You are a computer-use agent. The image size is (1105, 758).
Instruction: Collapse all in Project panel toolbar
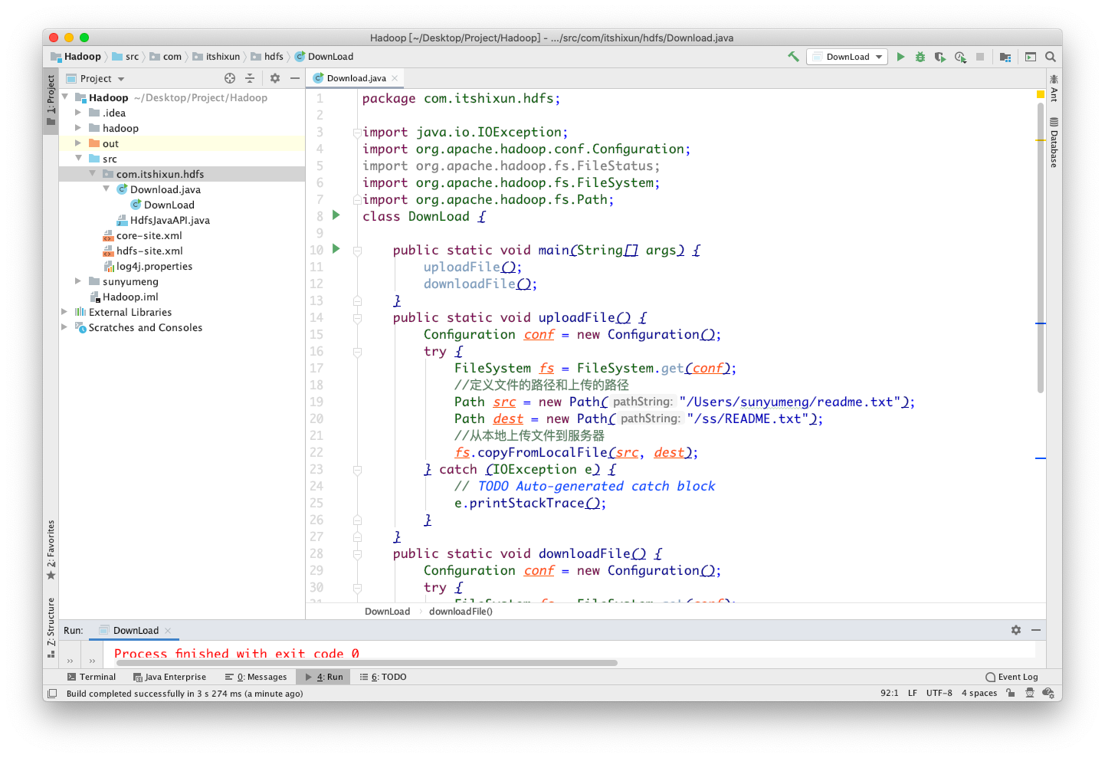coord(250,78)
